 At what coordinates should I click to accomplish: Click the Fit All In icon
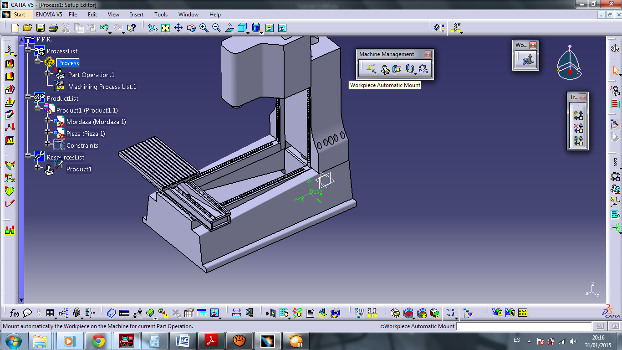point(166,28)
